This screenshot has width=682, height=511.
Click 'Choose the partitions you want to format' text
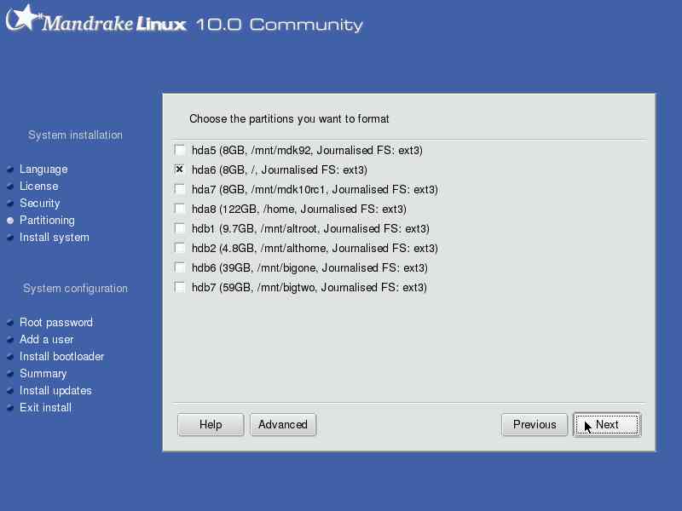[x=289, y=119]
